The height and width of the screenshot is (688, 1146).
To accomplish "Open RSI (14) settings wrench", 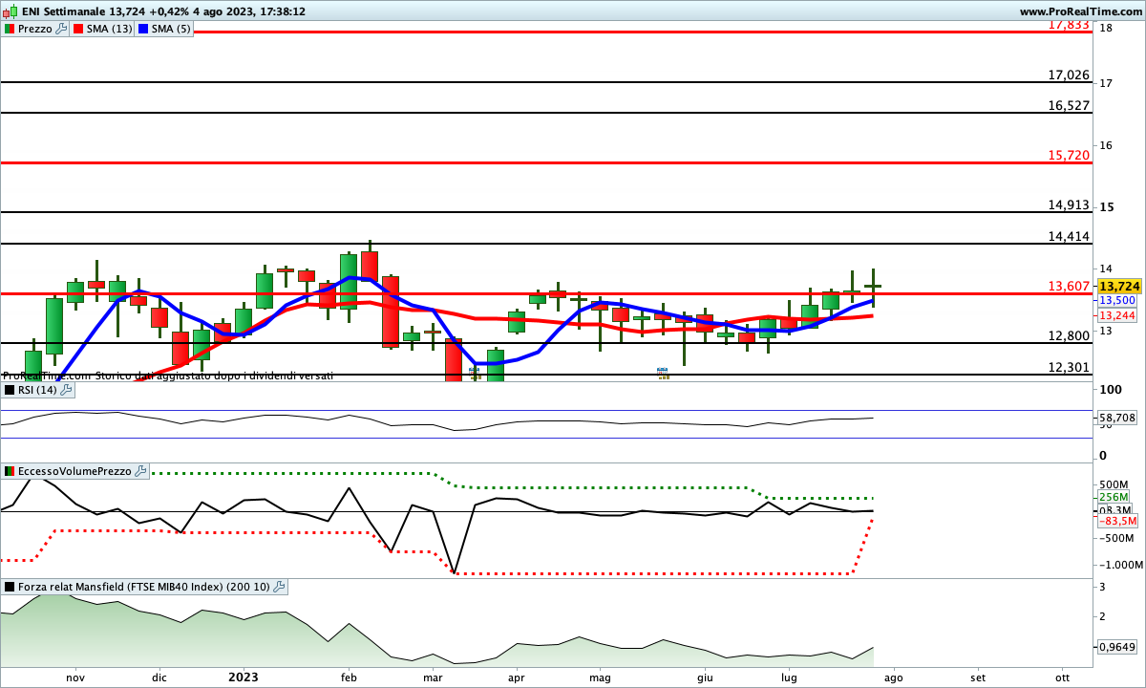I will (x=66, y=390).
